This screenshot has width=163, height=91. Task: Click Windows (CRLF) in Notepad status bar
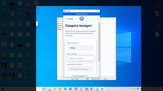[x=96, y=79]
